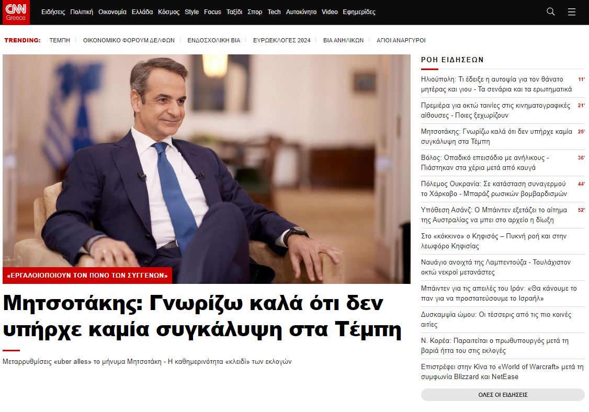
Task: Click the ΟΛΕΣ ΟΙ ΕΙΔΗΣΕΙΣ button
Action: 503,395
